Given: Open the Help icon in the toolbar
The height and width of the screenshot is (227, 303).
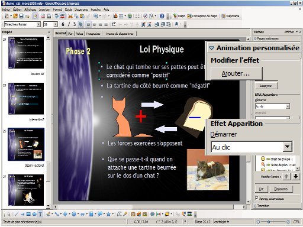Looking at the screenshot, I should (162, 16).
